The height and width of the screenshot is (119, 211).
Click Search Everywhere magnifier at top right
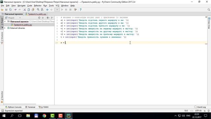coord(209,10)
